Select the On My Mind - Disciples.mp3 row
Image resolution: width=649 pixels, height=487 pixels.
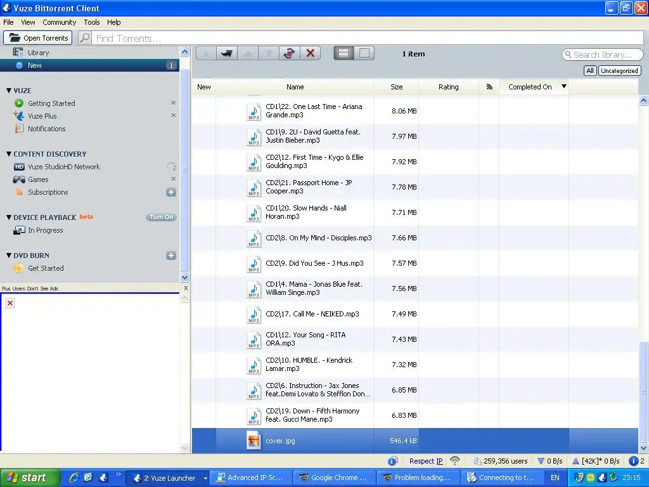point(414,238)
